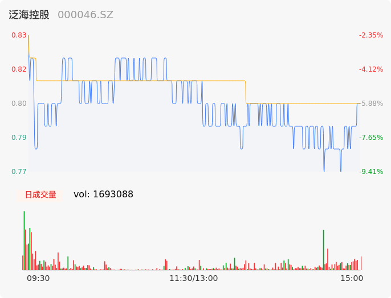Click the -9.41% percentage label
391x298 pixels.
click(x=371, y=171)
